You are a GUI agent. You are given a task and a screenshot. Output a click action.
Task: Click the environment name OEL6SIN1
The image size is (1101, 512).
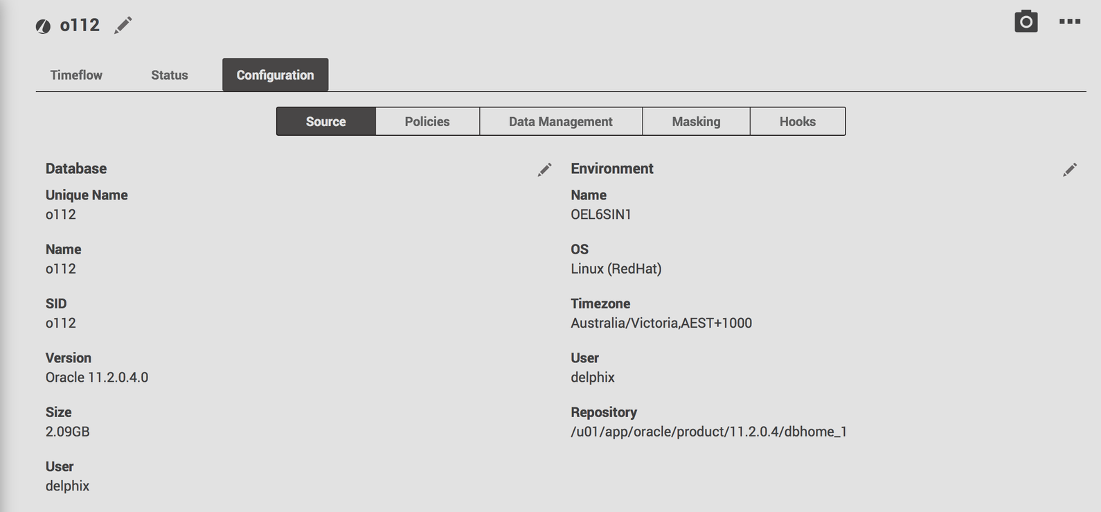pos(601,215)
